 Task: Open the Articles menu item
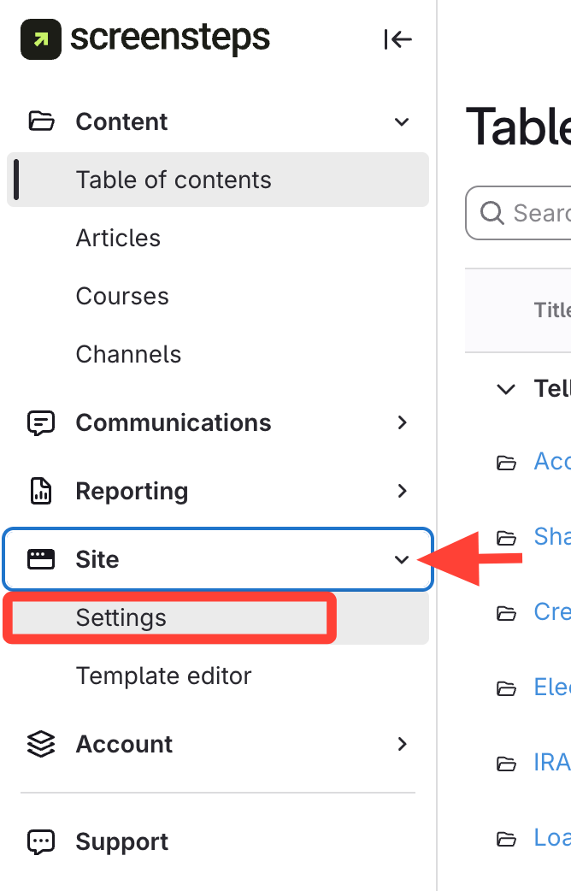coord(118,238)
